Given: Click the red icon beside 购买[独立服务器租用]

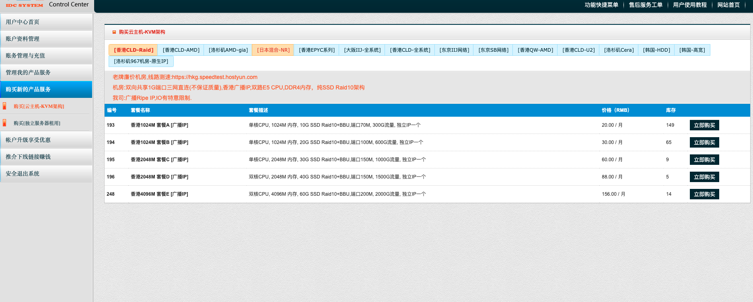Looking at the screenshot, I should (x=4, y=123).
